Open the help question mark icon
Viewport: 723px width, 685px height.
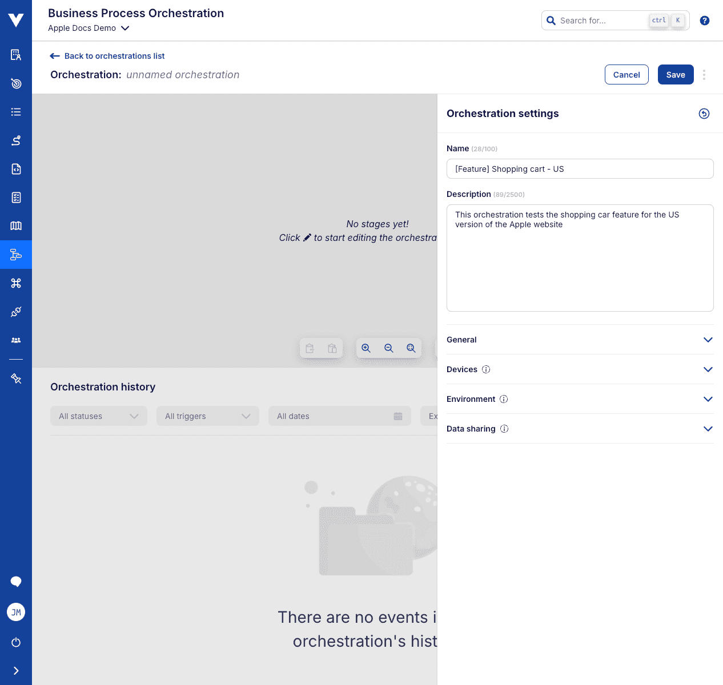[705, 21]
